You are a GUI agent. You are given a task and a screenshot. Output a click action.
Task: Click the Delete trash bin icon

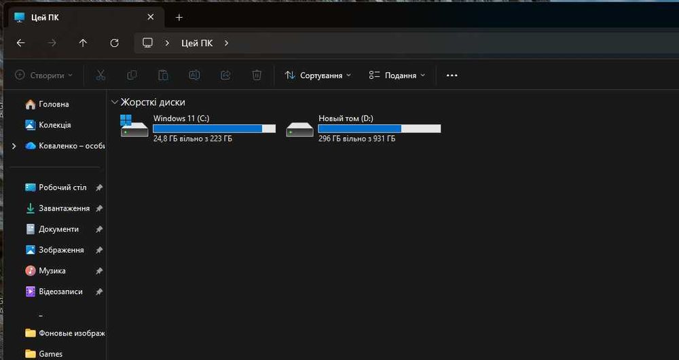point(257,75)
